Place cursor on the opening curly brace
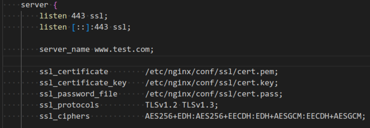Screen dimensions: 370x128 pyautogui.click(x=55, y=5)
